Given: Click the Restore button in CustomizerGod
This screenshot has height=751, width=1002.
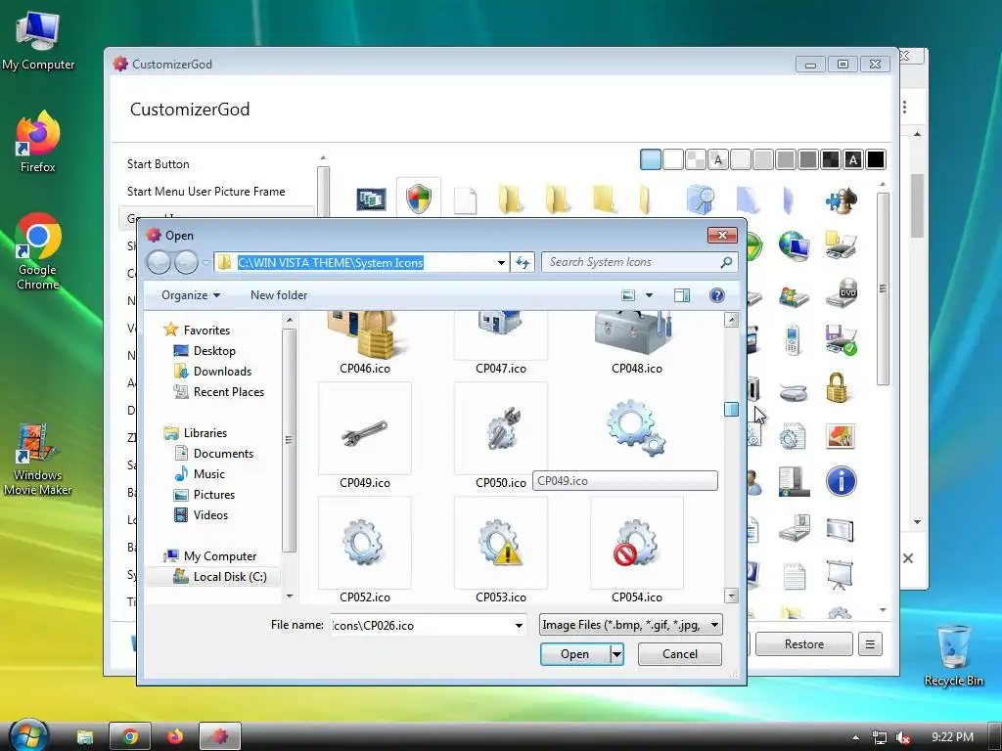Looking at the screenshot, I should [804, 643].
